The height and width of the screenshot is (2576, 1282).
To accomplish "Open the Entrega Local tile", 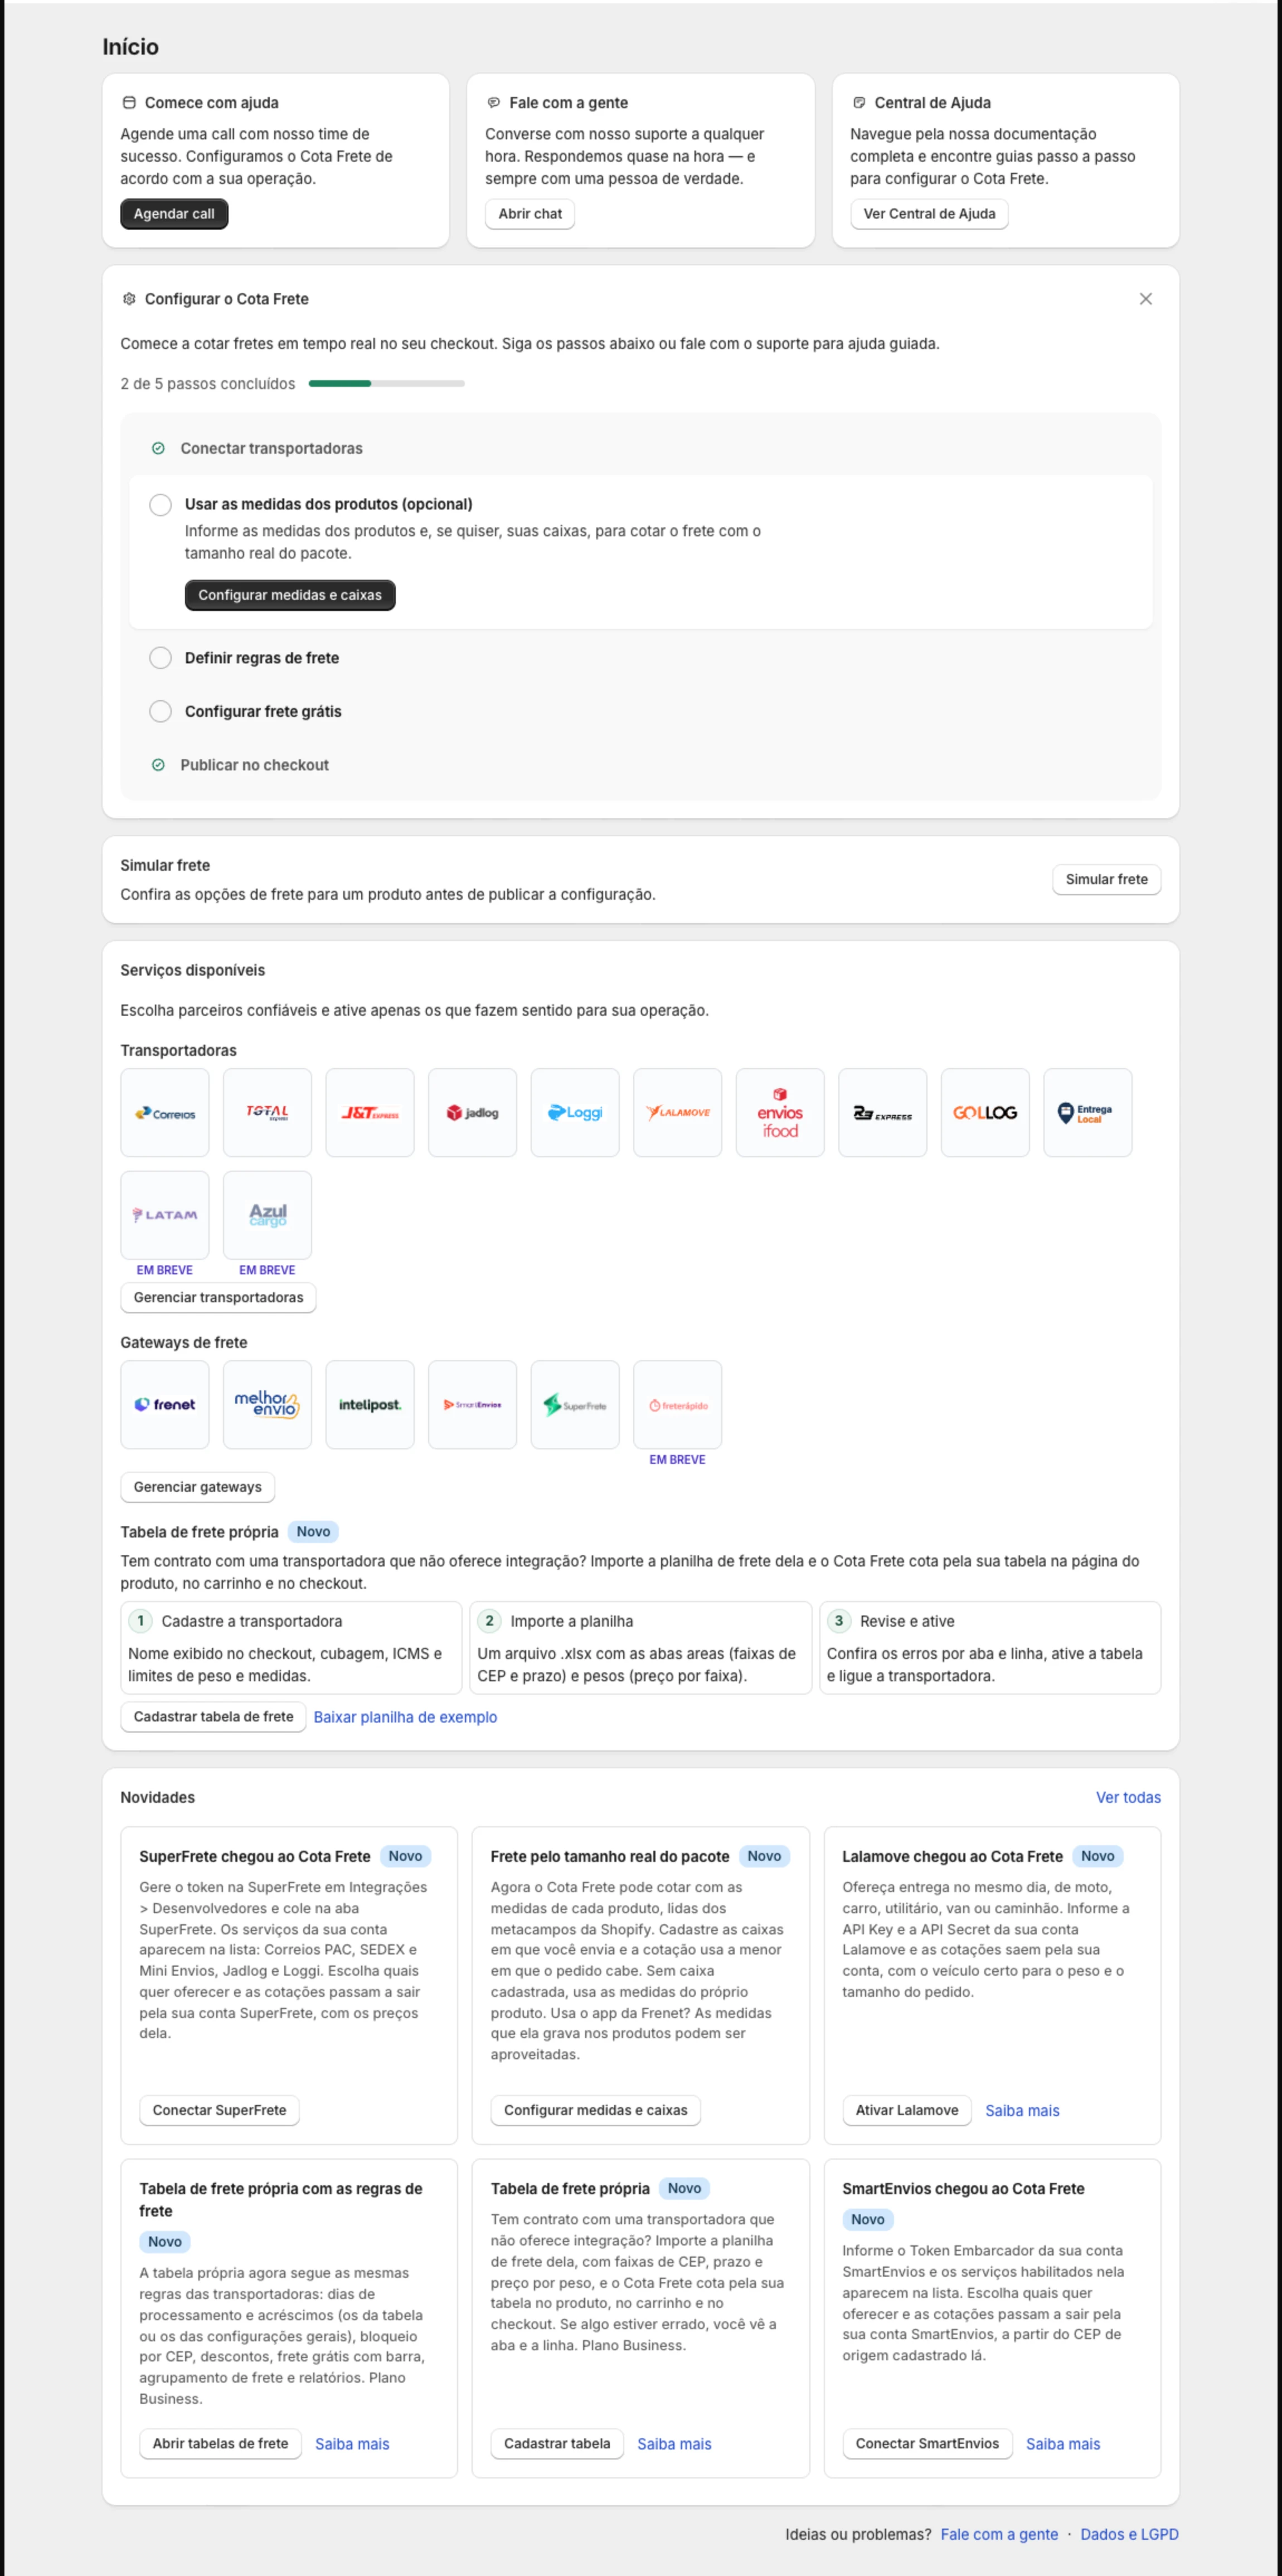I will (1087, 1112).
